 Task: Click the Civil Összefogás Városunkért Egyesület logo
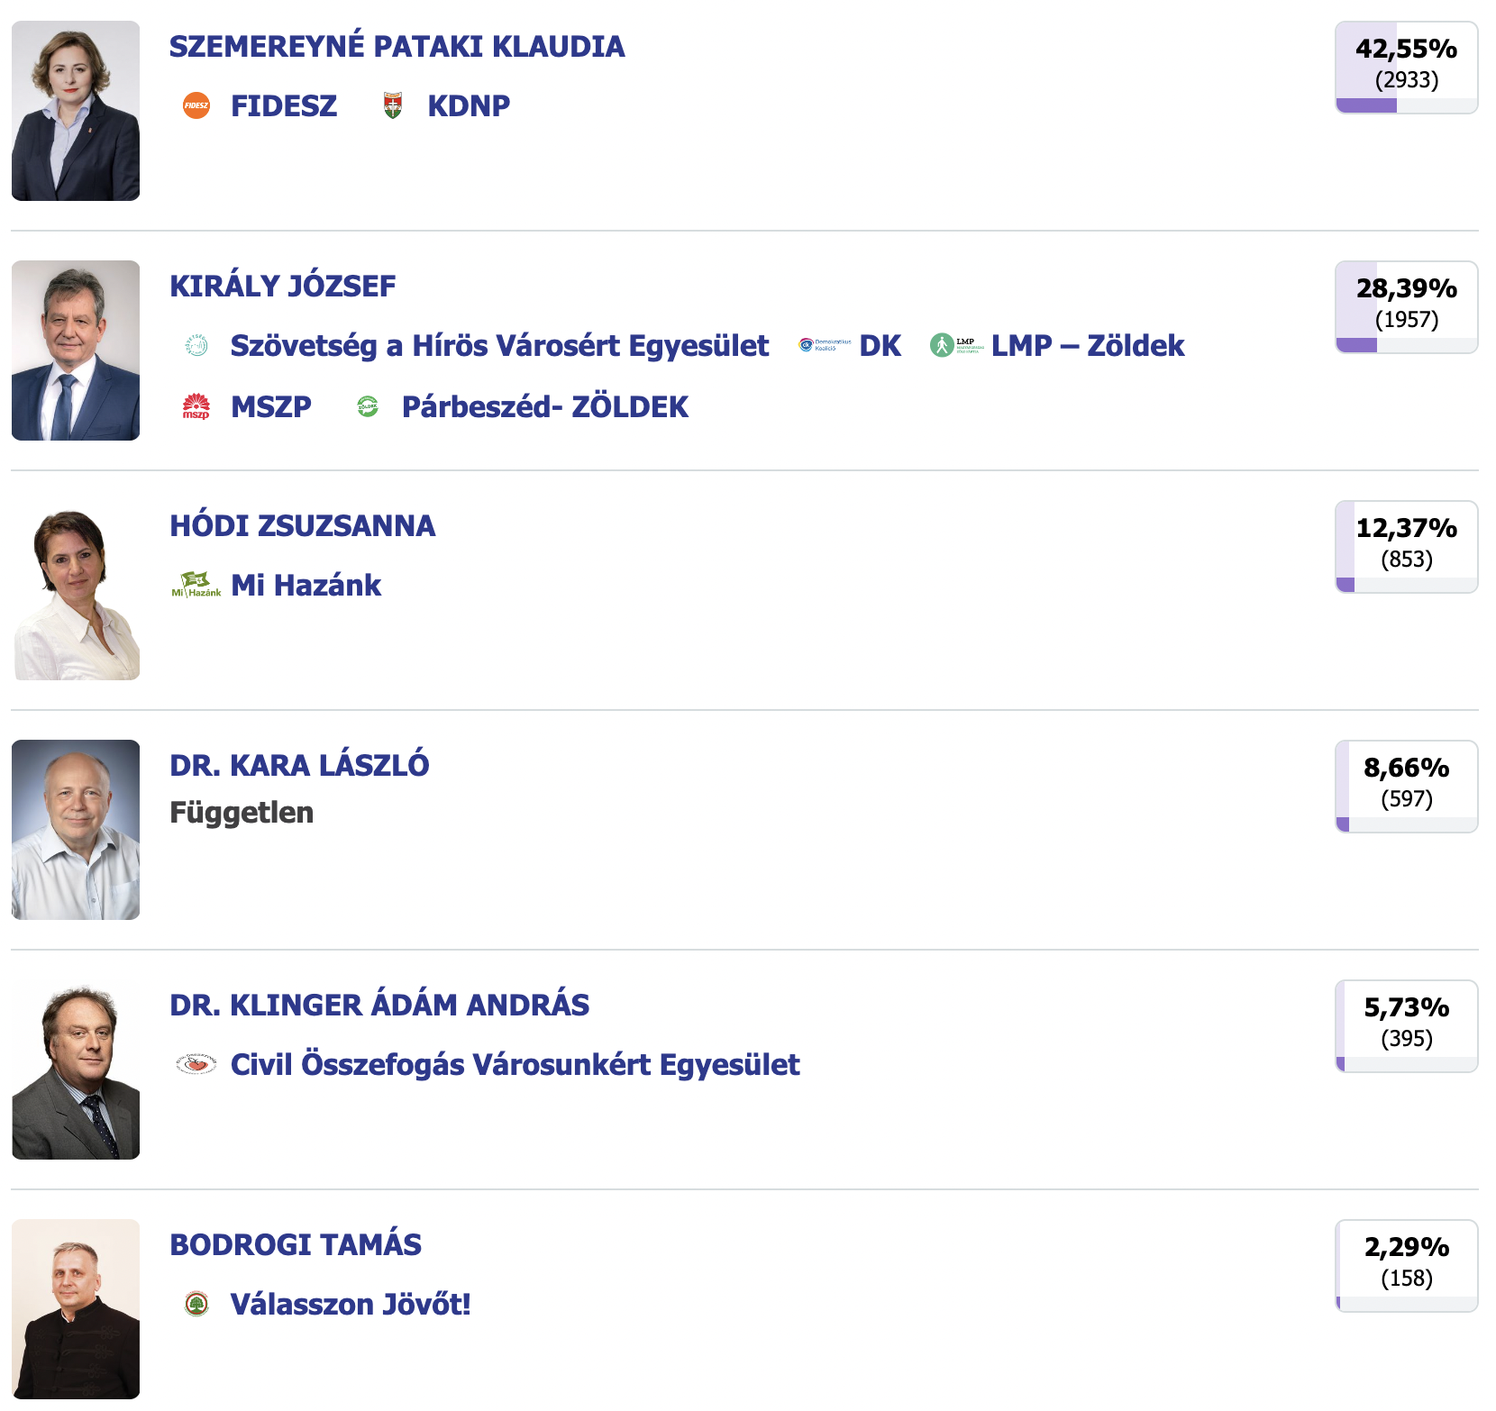(196, 1064)
